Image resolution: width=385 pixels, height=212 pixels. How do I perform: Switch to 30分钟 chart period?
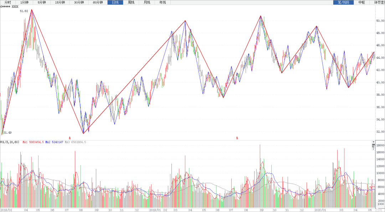coord(79,2)
